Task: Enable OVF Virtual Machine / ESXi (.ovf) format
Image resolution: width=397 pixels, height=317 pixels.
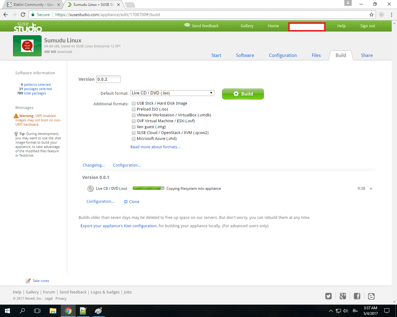Action: (x=134, y=121)
